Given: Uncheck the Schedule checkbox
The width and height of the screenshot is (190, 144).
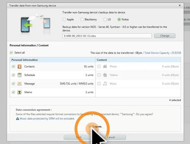Looking at the screenshot, I should (14, 75).
